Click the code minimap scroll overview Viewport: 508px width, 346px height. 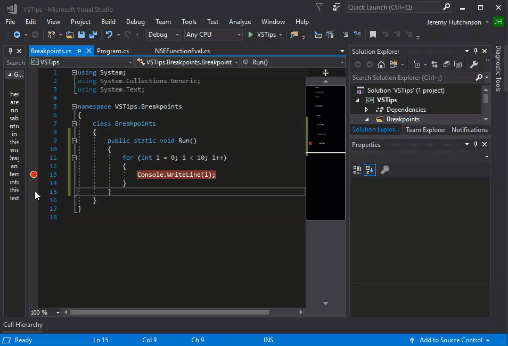click(x=325, y=153)
